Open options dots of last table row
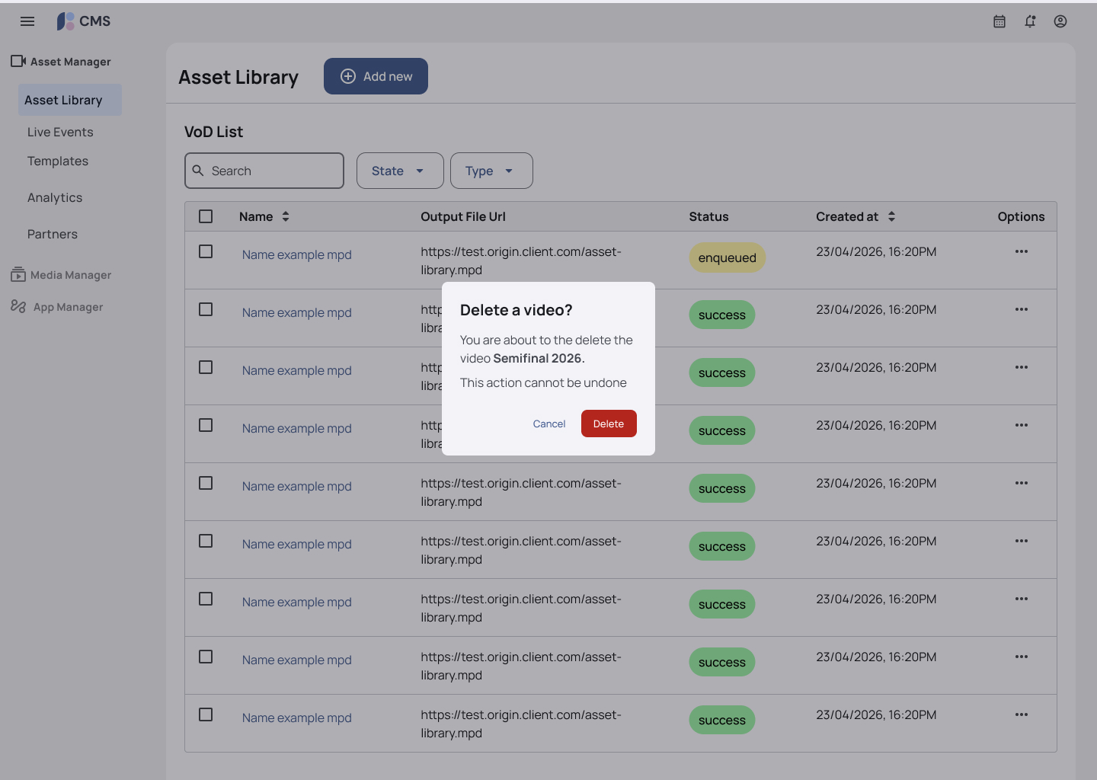The image size is (1097, 780). [1022, 714]
